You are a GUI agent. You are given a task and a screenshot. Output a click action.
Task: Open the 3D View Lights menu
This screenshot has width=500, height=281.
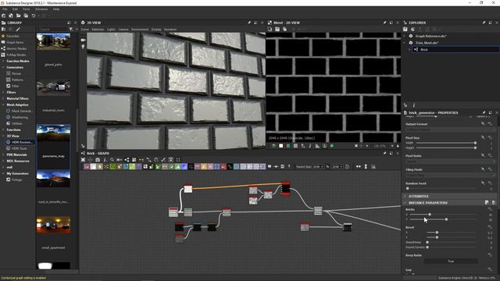[111, 30]
